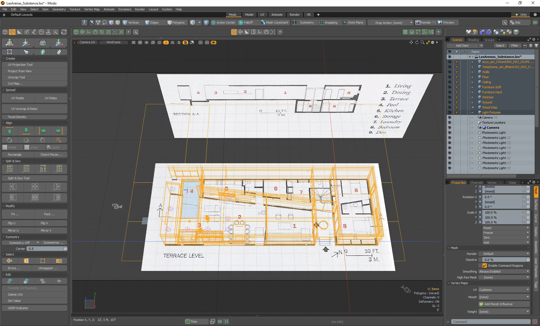Click the Falloff tool icon
This screenshot has width=540, height=326.
(246, 22)
